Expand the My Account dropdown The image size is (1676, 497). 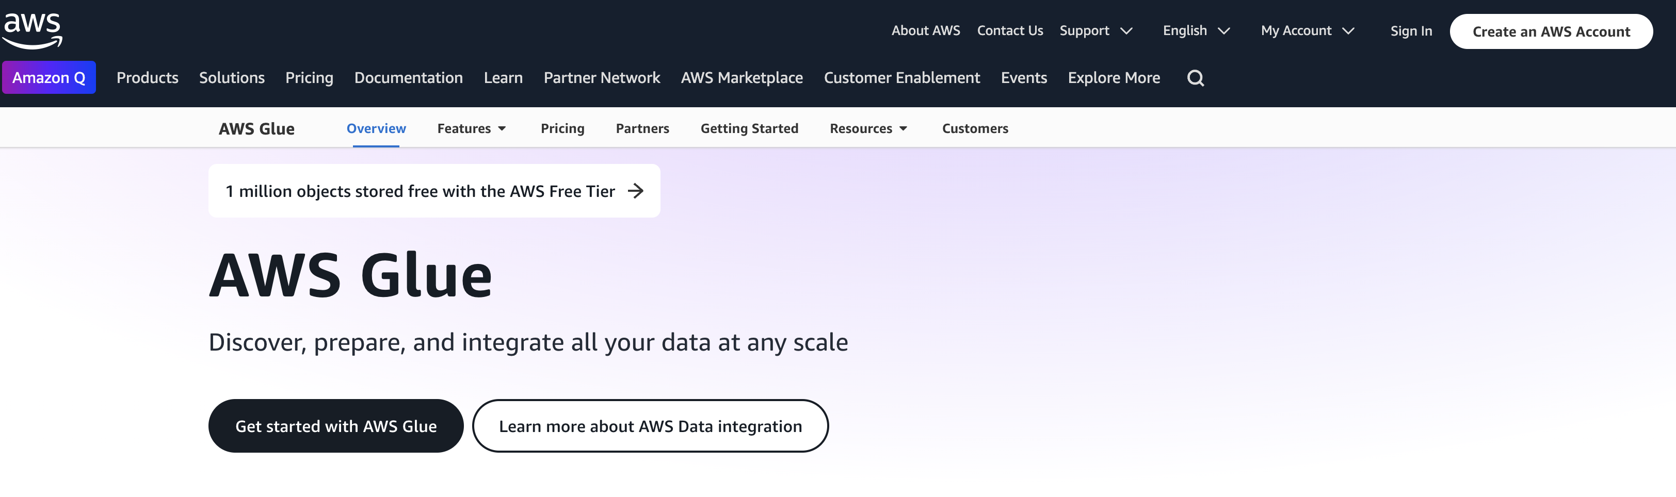click(x=1307, y=30)
